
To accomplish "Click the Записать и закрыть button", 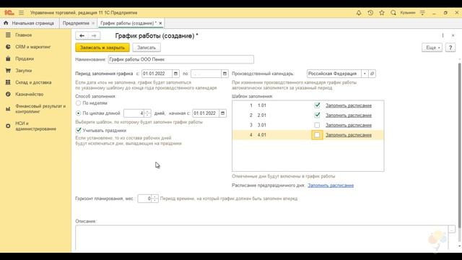I will click(x=103, y=48).
